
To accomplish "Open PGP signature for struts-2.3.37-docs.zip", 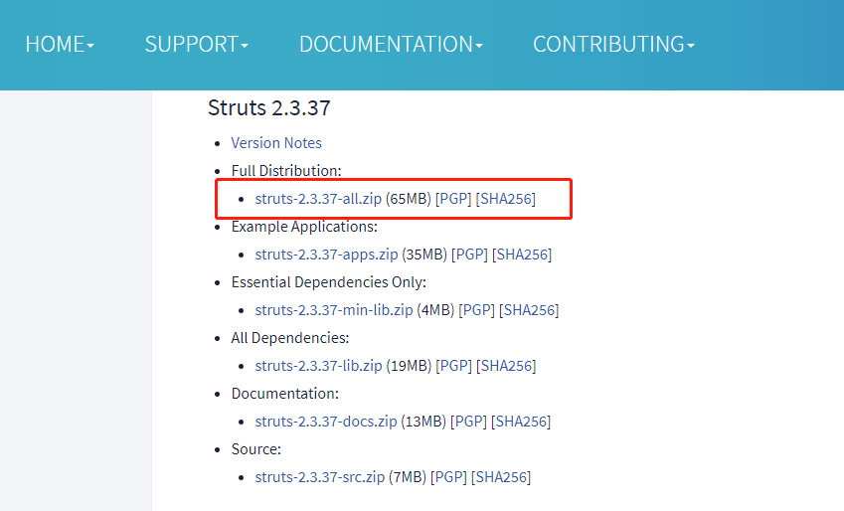I will (x=468, y=422).
